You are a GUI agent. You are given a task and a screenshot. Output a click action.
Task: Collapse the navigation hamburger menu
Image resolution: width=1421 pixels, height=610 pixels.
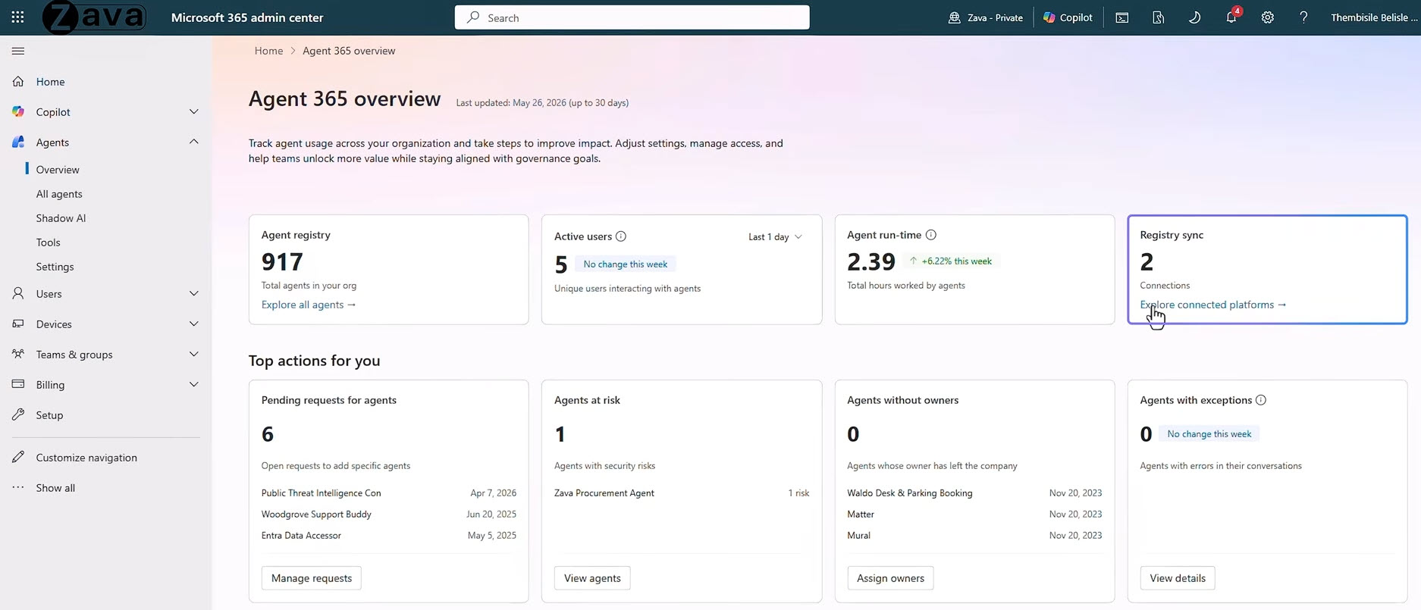(18, 51)
